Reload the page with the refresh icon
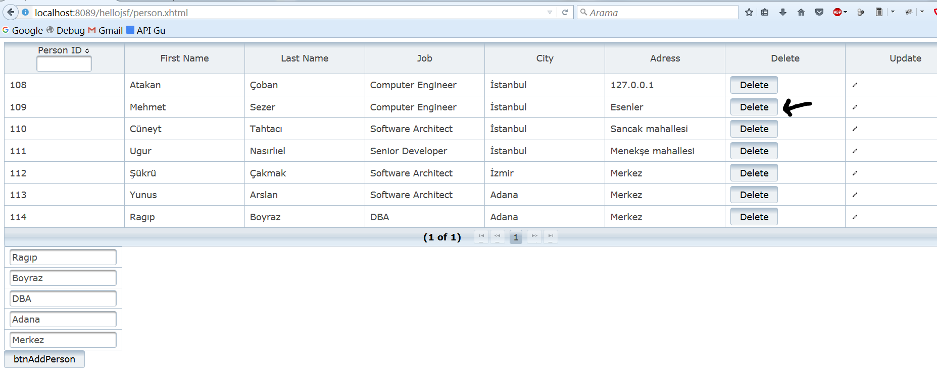 [565, 12]
